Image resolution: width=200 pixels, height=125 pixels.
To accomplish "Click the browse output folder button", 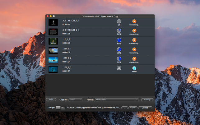I will [x=125, y=108].
